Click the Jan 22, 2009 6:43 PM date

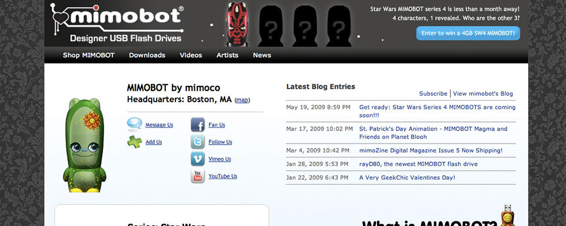pos(318,177)
